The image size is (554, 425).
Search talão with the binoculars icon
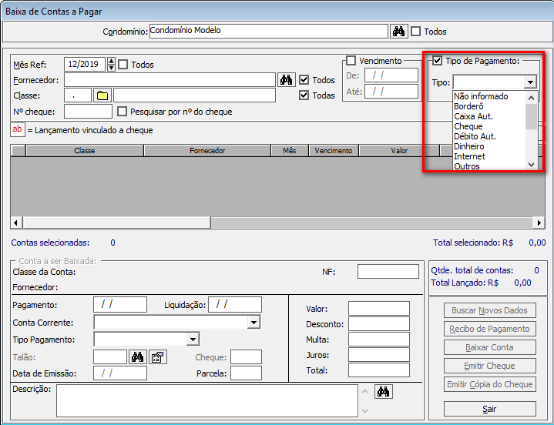tap(137, 357)
